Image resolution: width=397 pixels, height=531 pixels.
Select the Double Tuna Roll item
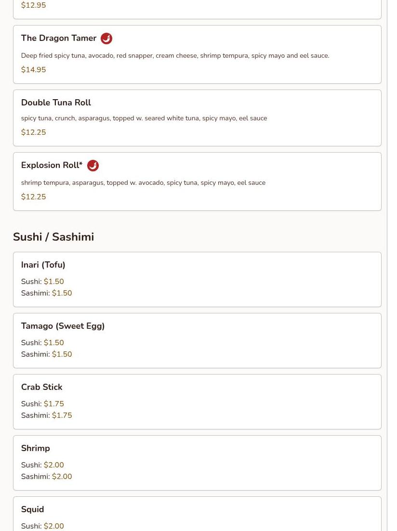point(56,103)
